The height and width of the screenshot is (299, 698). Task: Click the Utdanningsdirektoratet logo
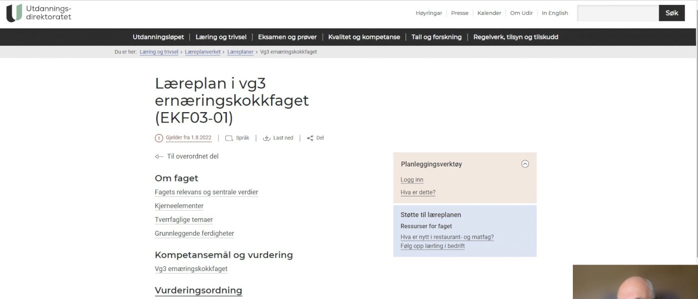pyautogui.click(x=39, y=13)
